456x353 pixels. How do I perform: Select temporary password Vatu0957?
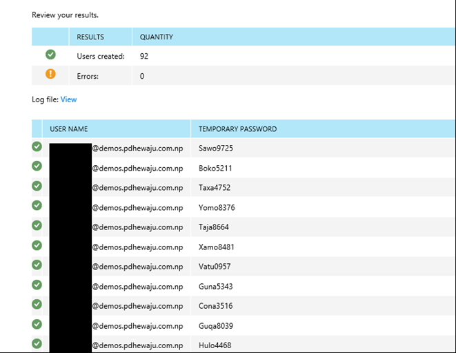pos(215,267)
